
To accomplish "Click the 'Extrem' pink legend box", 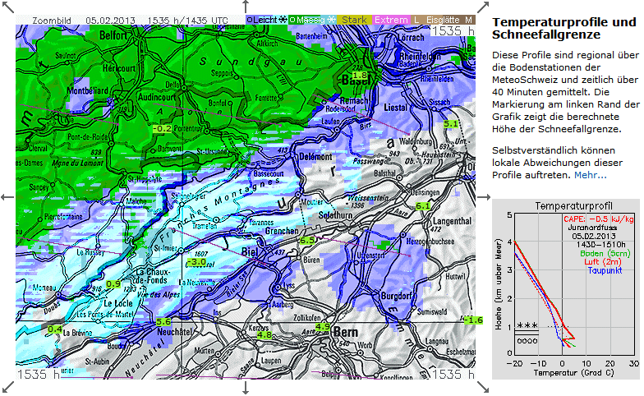I will pos(391,20).
